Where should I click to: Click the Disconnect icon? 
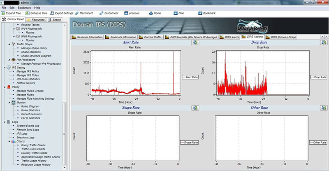pyautogui.click(x=101, y=13)
